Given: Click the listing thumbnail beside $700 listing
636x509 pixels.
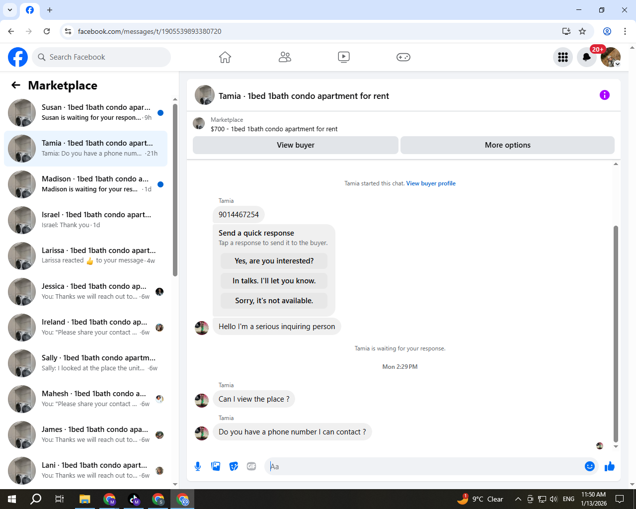Looking at the screenshot, I should [x=199, y=123].
